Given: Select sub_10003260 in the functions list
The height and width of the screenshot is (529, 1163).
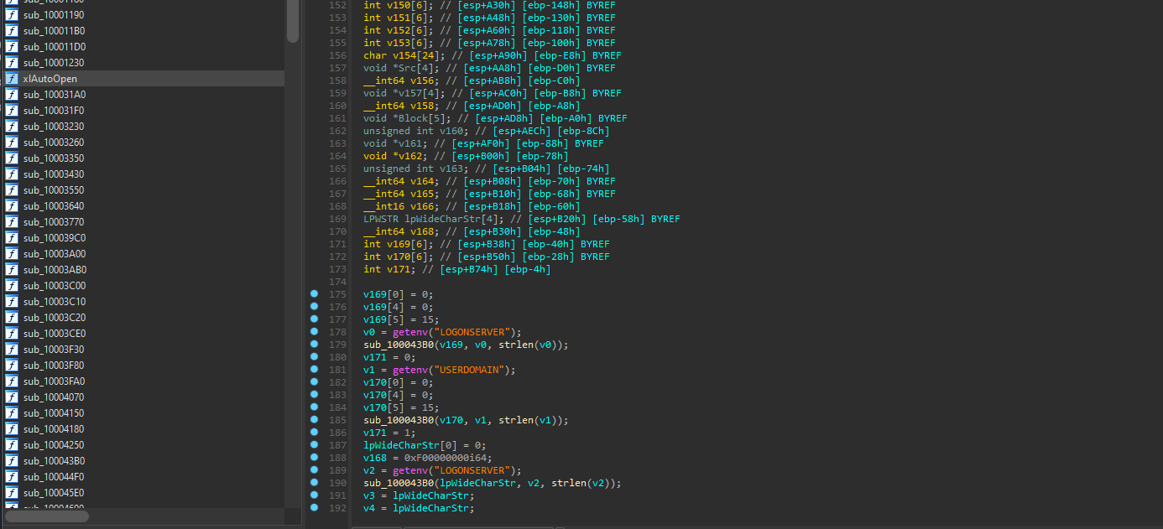Looking at the screenshot, I should (x=54, y=142).
